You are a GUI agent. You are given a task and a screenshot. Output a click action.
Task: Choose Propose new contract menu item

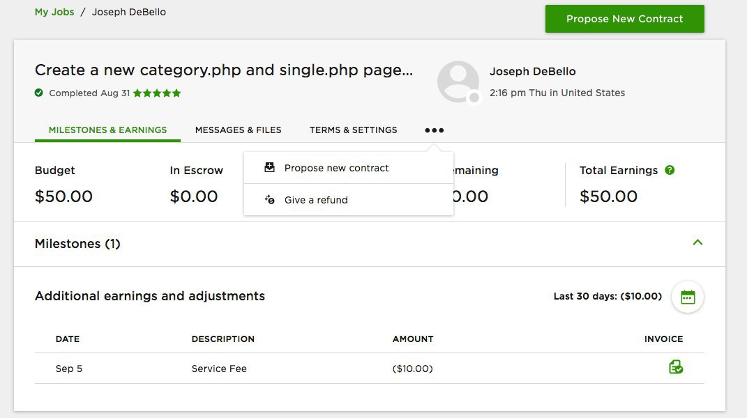click(x=336, y=168)
